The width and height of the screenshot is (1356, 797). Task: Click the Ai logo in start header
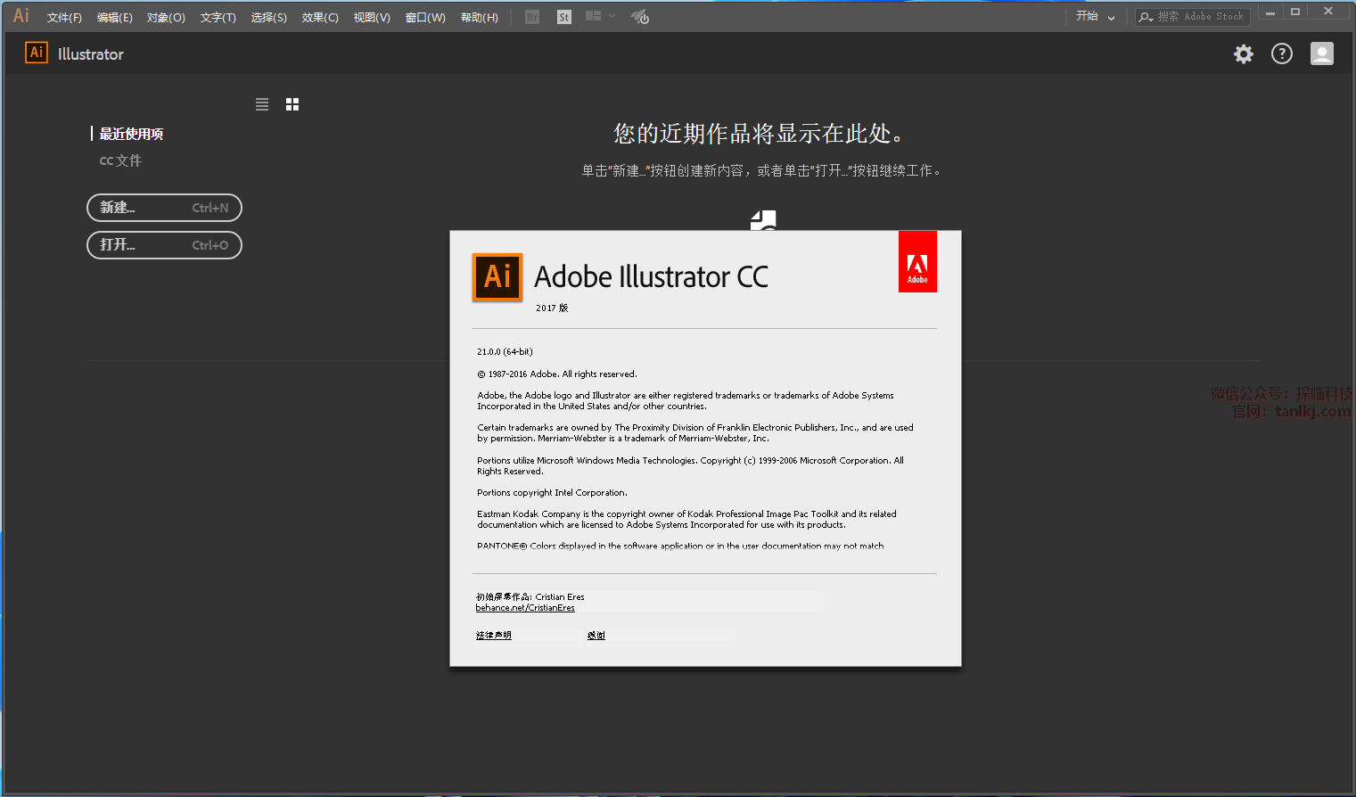pos(37,53)
